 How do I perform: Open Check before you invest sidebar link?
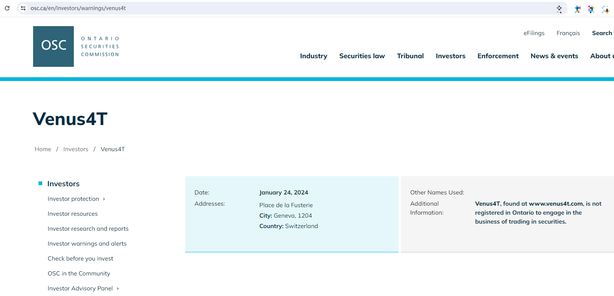(80, 259)
